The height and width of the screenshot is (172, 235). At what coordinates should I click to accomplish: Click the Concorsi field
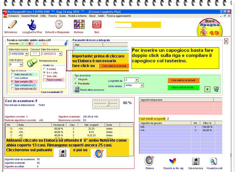click(x=35, y=54)
